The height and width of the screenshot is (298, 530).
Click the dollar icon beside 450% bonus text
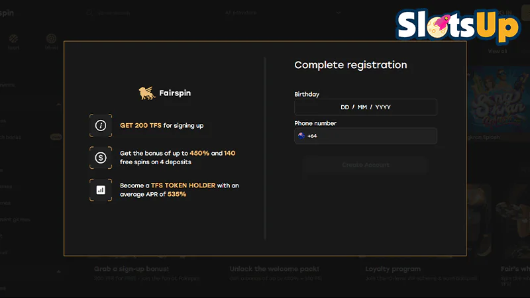coord(101,158)
